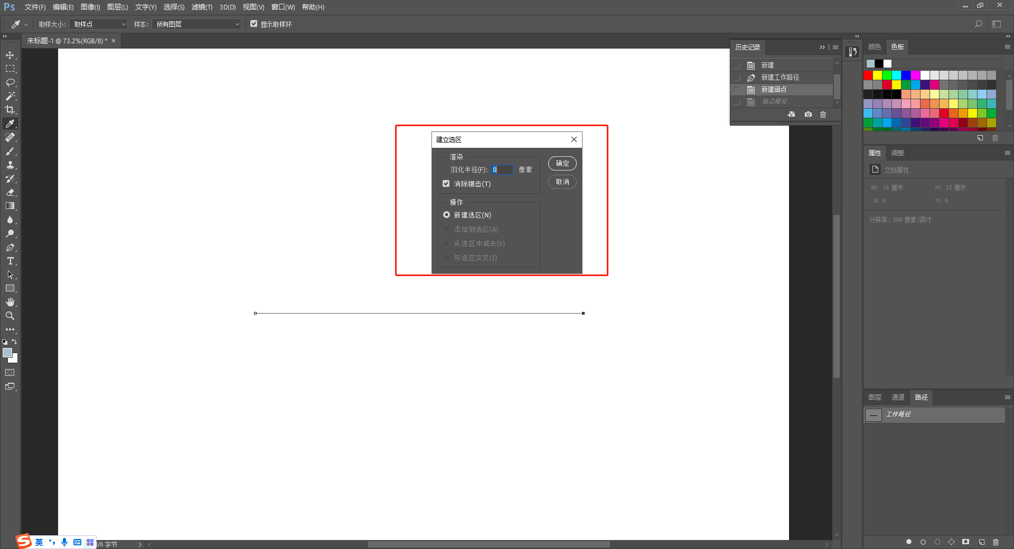The height and width of the screenshot is (549, 1014).
Task: Click the history panel camera snapshot icon
Action: tap(808, 114)
